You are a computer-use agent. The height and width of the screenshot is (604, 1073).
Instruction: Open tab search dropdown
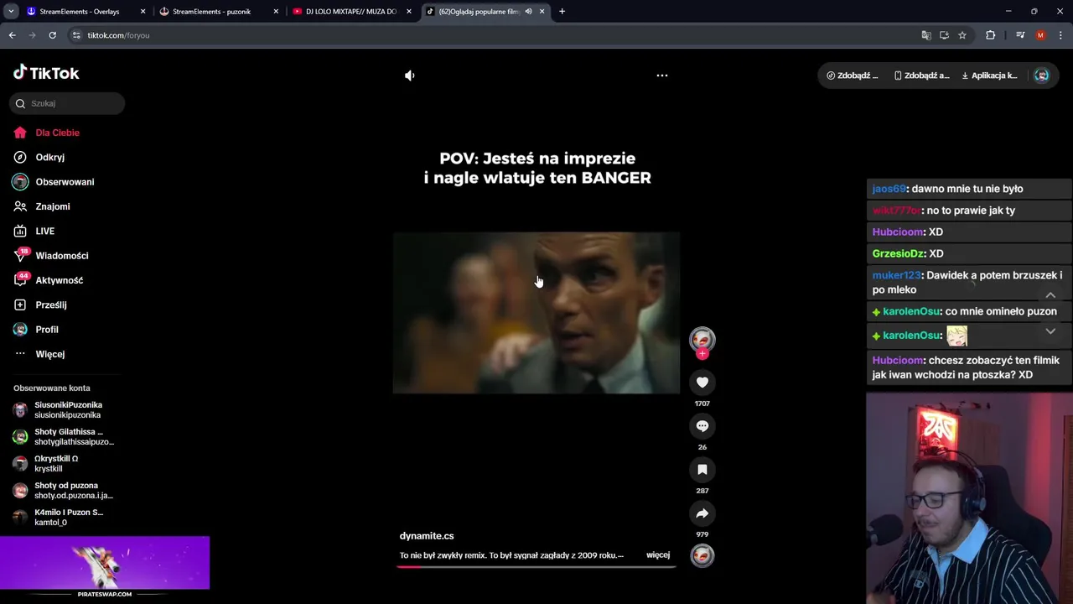pyautogui.click(x=11, y=12)
